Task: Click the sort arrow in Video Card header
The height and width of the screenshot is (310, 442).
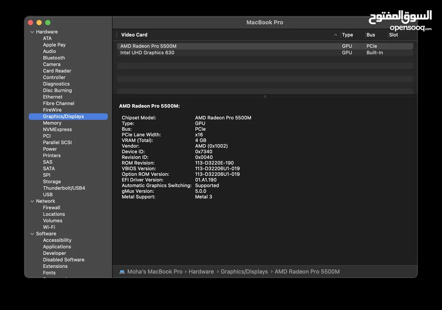Action: (x=336, y=35)
